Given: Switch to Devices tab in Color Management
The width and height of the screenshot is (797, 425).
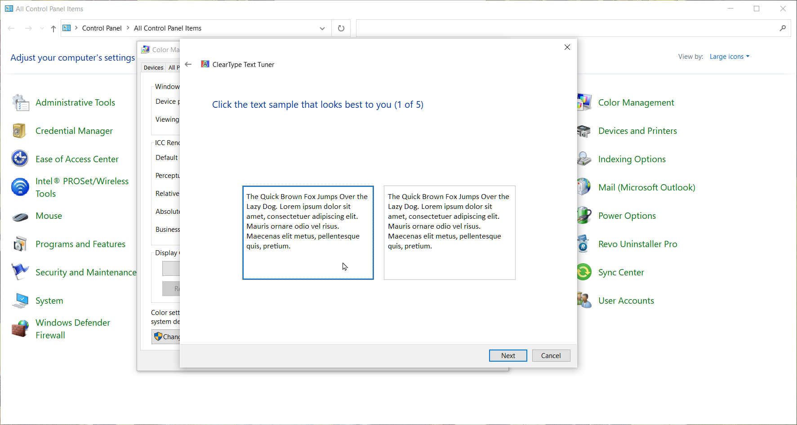Looking at the screenshot, I should (x=153, y=67).
